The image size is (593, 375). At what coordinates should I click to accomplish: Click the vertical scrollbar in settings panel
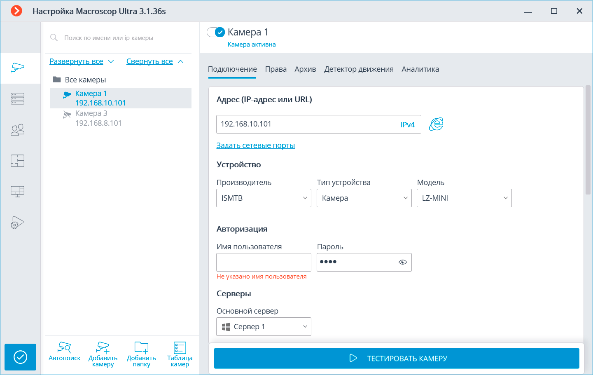pyautogui.click(x=588, y=140)
